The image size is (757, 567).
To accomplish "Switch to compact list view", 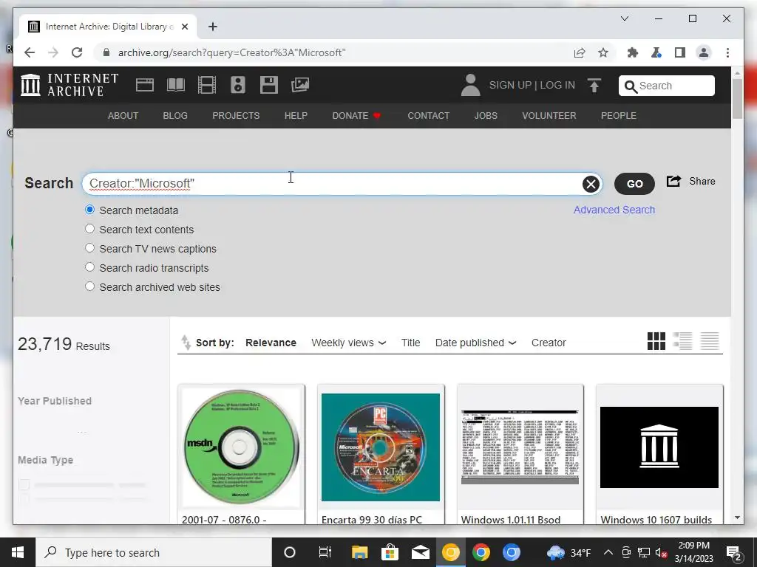I will click(x=710, y=341).
